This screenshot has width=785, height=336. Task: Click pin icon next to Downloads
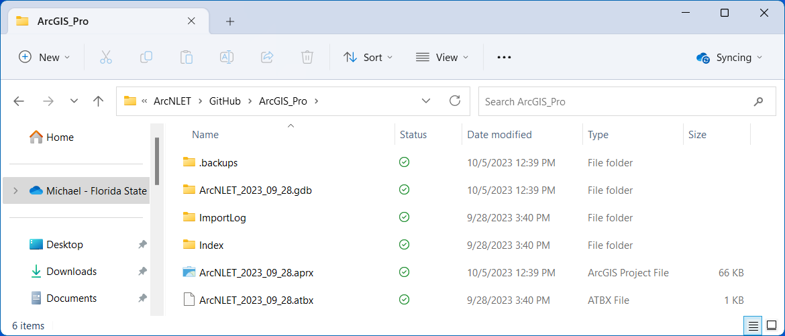coord(143,272)
